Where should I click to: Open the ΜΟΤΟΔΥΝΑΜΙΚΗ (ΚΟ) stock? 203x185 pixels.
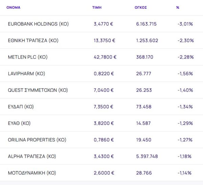coord(32,173)
